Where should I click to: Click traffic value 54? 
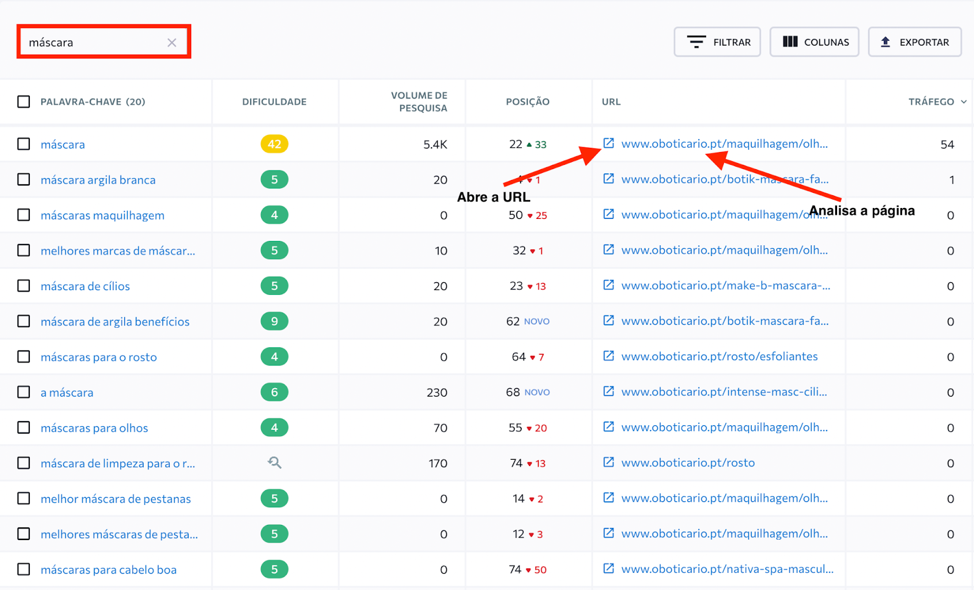tap(947, 144)
